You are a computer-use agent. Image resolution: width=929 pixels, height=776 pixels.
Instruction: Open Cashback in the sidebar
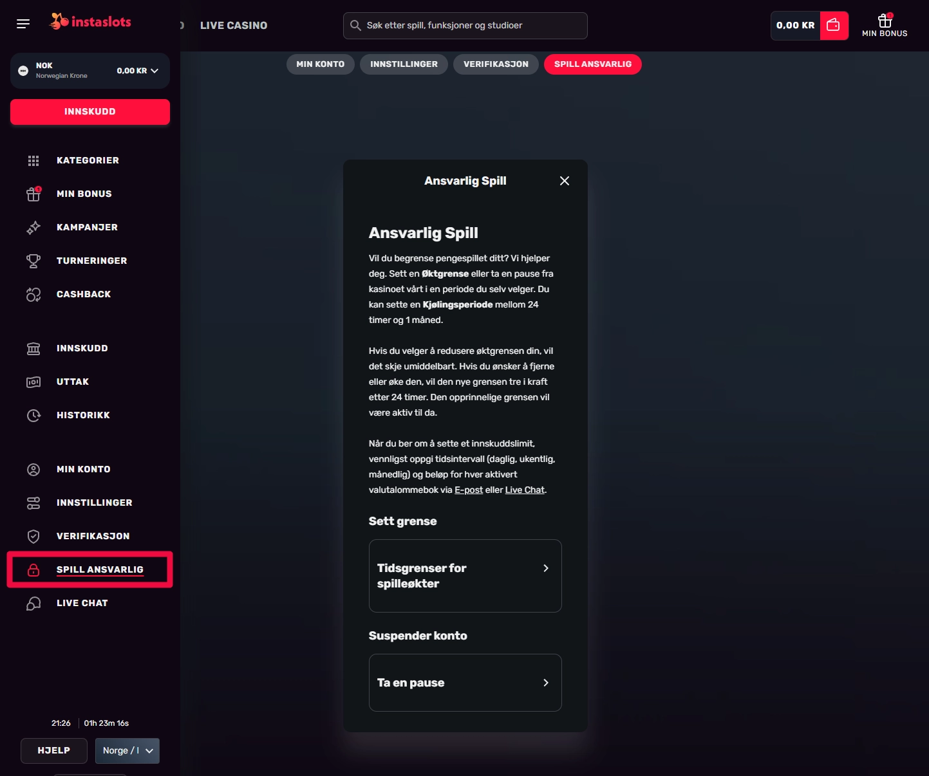tap(84, 295)
